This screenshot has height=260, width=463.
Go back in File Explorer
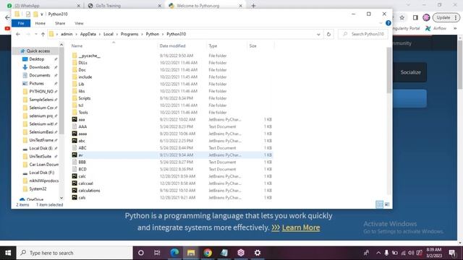point(18,34)
